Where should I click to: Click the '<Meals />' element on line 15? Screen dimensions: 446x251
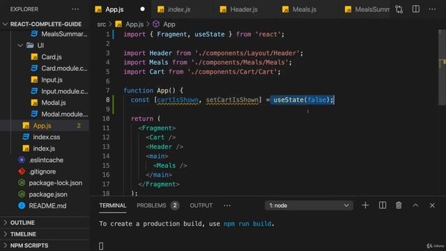point(170,166)
